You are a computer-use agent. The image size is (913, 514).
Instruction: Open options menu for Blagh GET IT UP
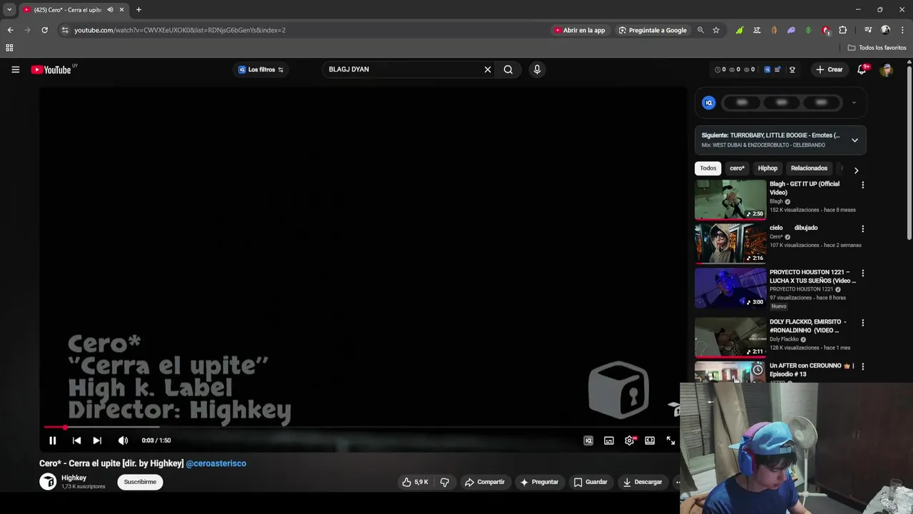click(862, 185)
